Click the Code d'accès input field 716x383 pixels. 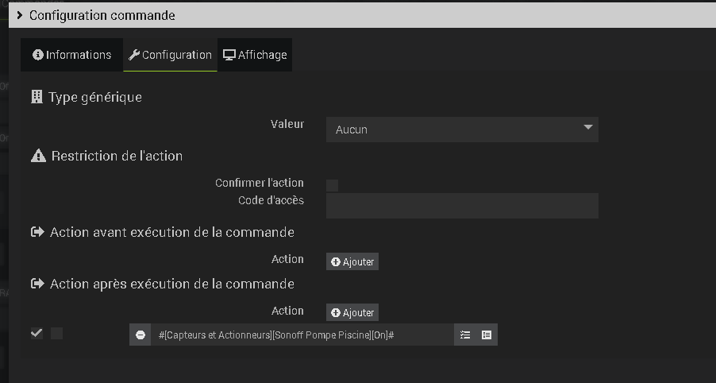coord(462,206)
